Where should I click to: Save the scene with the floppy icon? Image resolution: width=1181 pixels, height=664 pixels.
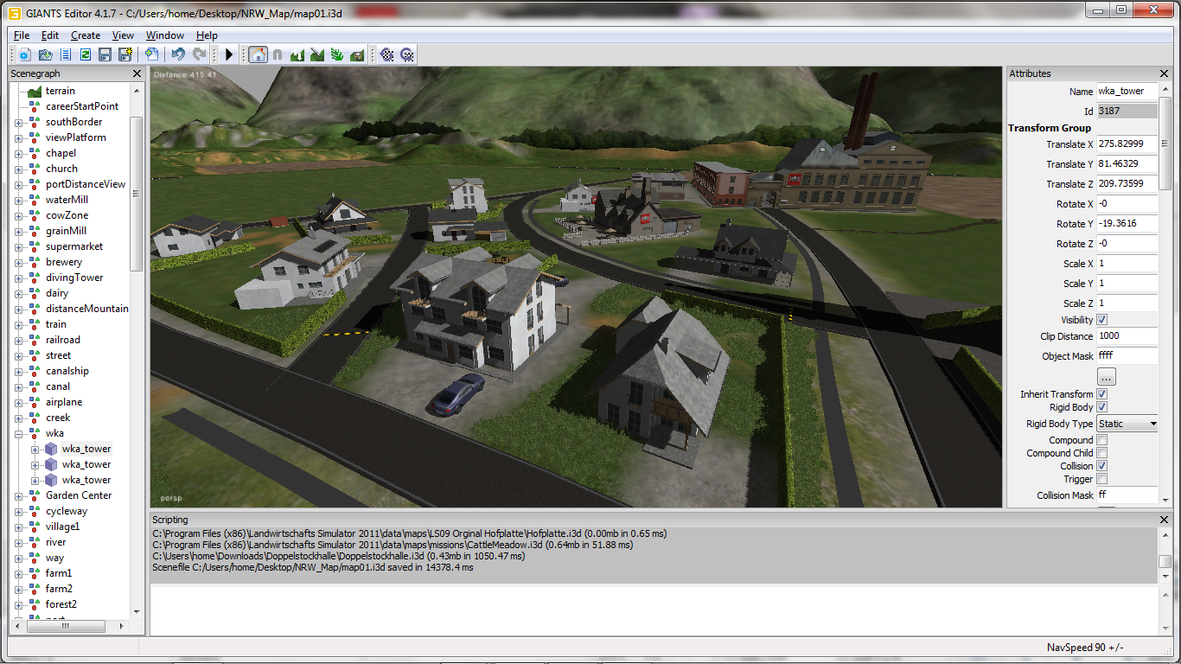coord(105,54)
